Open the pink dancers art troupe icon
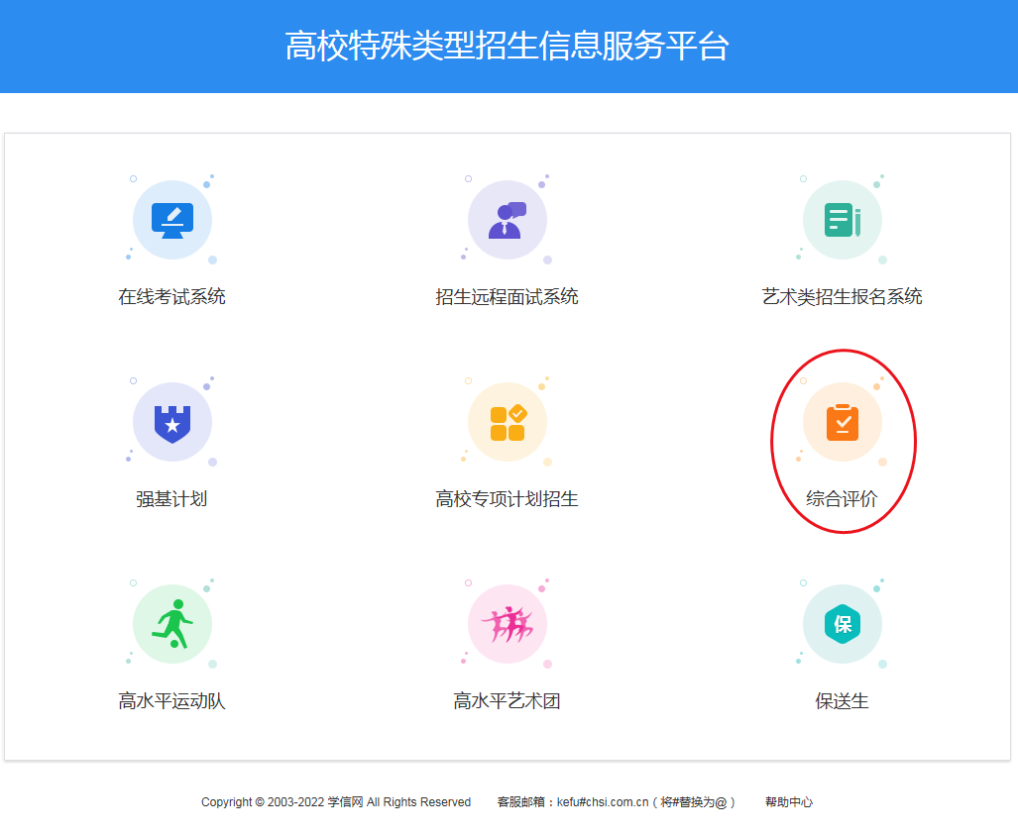 click(x=507, y=624)
